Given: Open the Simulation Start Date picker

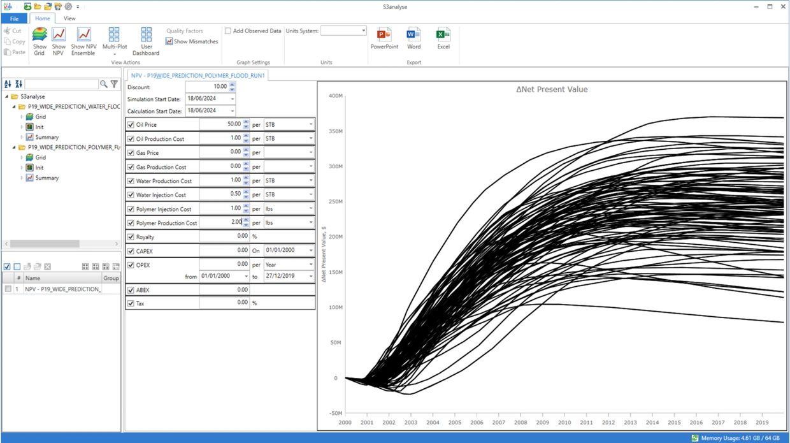Looking at the screenshot, I should (232, 99).
